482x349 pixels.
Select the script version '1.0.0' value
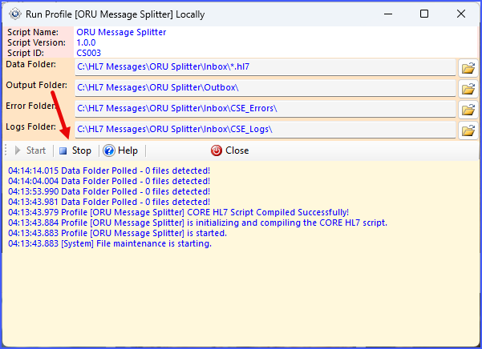[x=86, y=42]
